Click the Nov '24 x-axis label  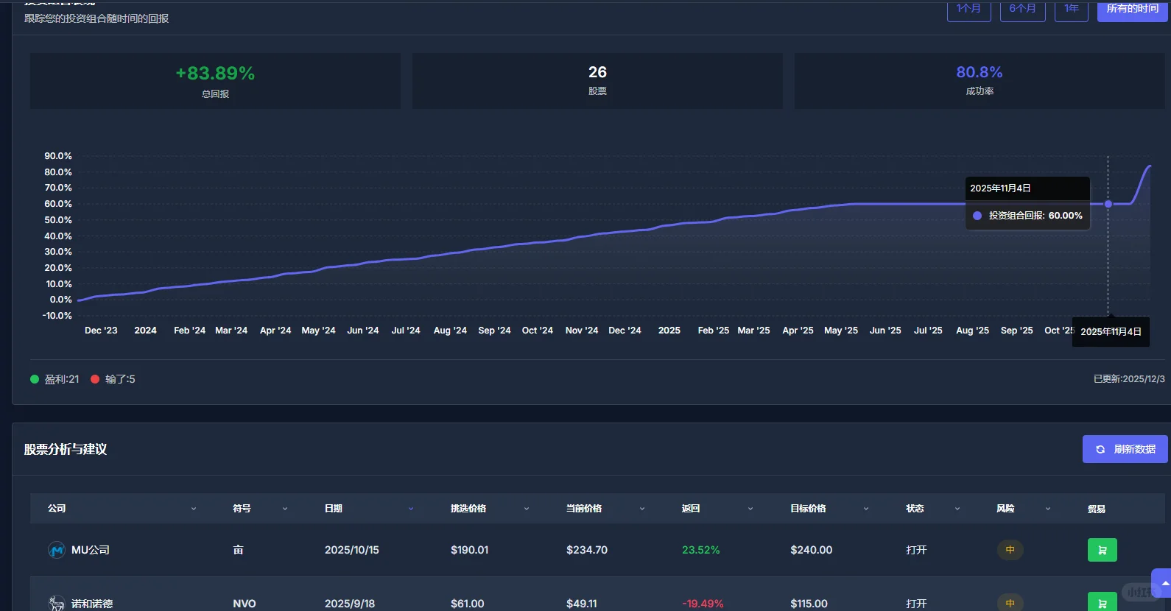pyautogui.click(x=582, y=331)
